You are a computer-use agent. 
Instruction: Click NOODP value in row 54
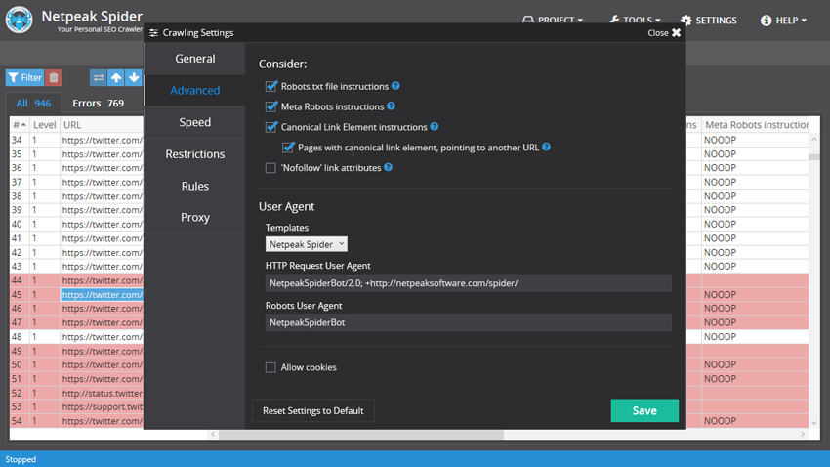[x=720, y=421]
